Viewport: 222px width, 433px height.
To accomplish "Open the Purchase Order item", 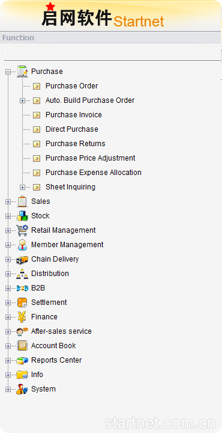I will (x=71, y=86).
